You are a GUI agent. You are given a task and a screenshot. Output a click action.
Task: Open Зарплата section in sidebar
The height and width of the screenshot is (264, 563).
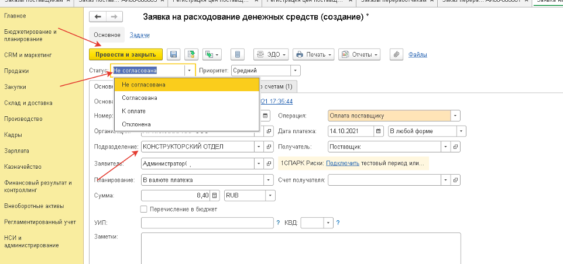click(x=16, y=151)
